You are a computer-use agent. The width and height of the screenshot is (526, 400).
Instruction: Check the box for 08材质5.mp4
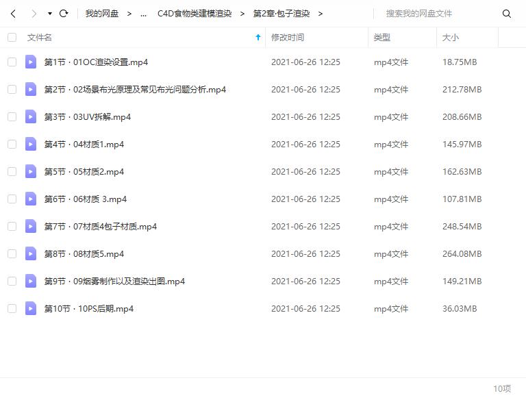(12, 253)
